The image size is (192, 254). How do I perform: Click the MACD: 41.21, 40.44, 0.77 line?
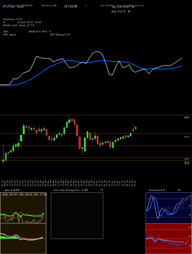pyautogui.click(x=19, y=25)
